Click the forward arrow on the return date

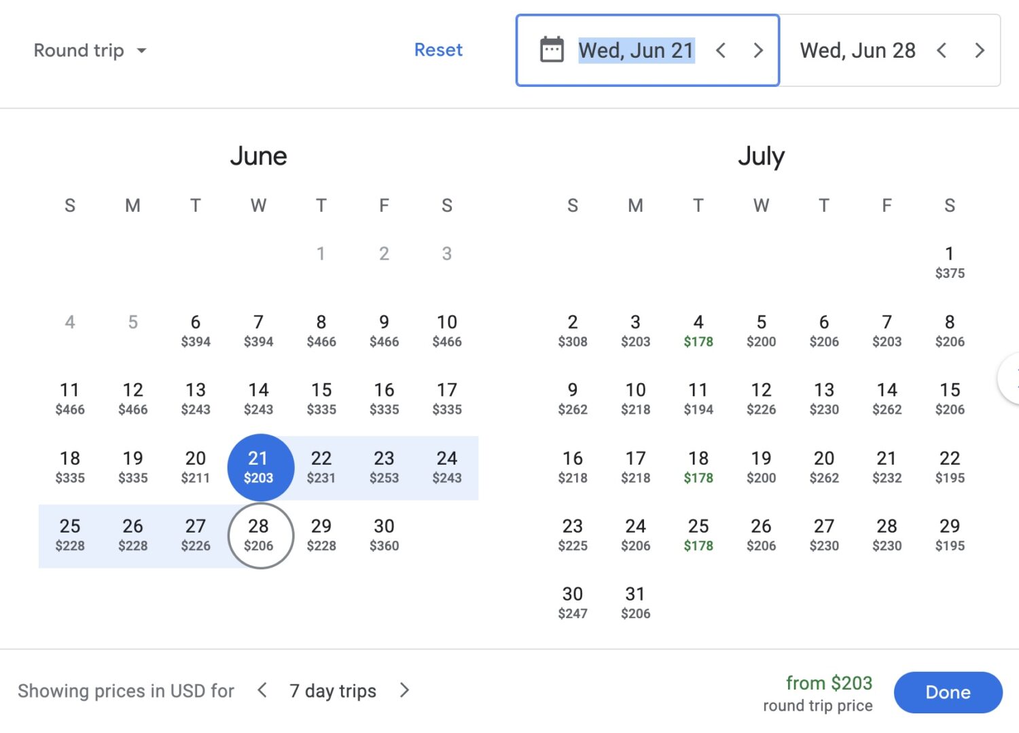click(x=979, y=50)
